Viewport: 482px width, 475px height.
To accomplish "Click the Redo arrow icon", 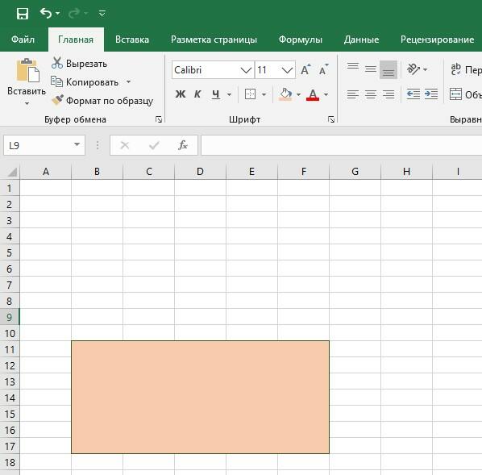I will click(x=74, y=14).
